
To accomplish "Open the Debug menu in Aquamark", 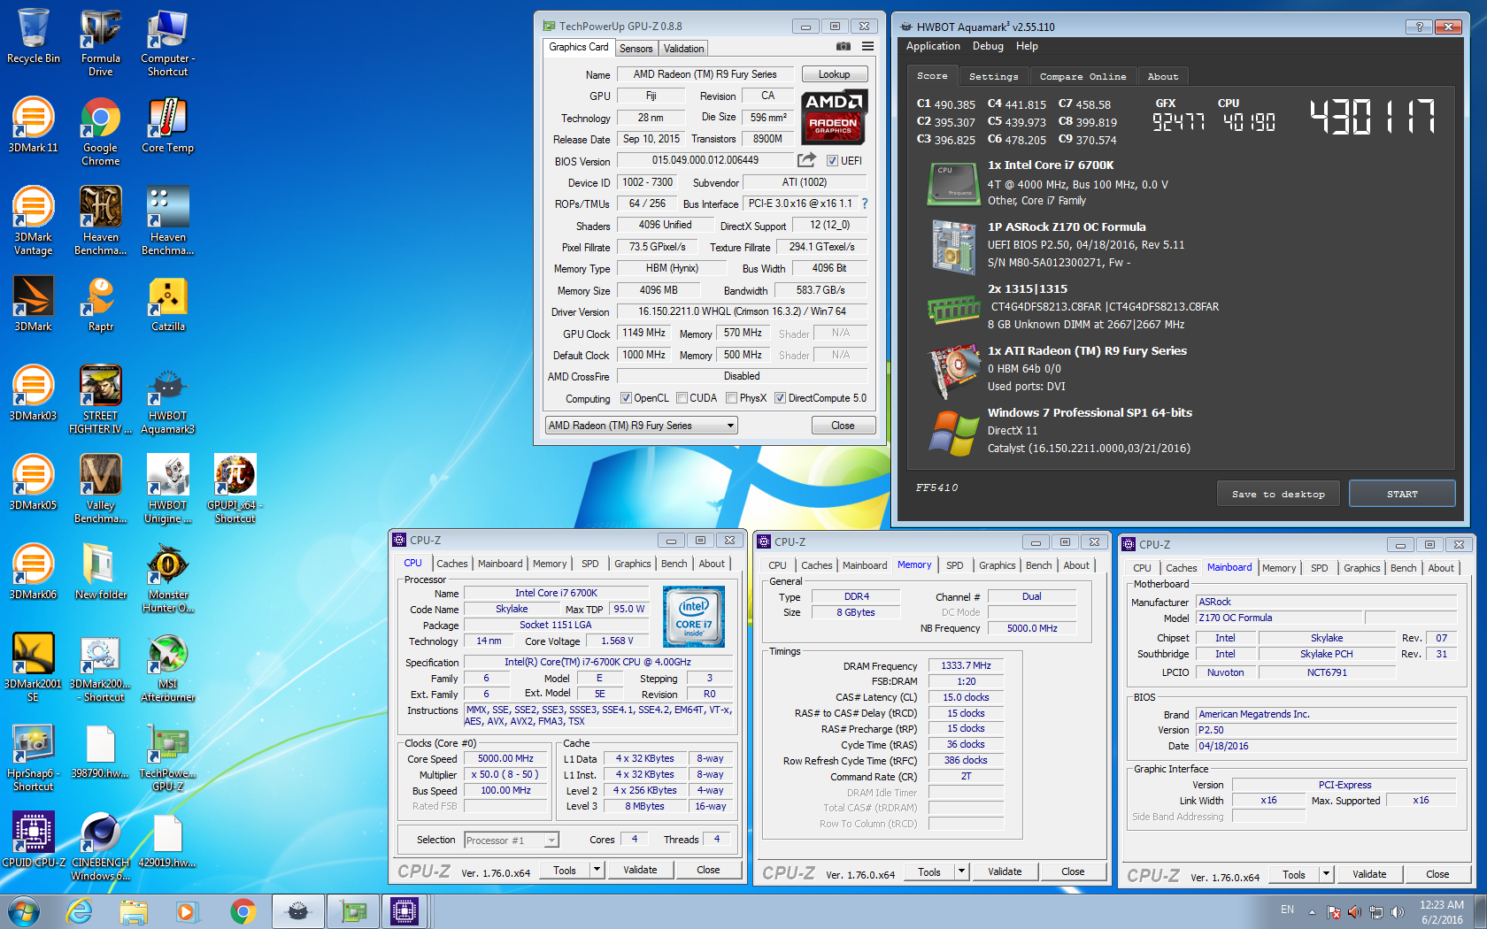I will coord(988,46).
